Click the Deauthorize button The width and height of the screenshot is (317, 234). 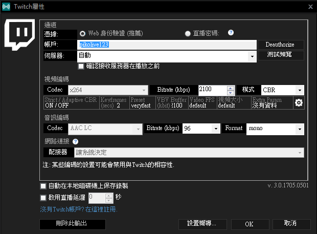281,45
